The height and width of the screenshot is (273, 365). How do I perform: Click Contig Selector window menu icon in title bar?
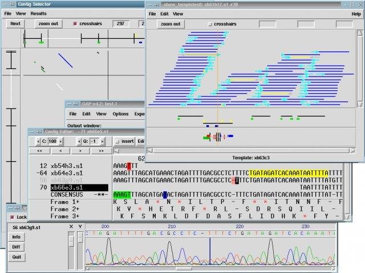coord(6,4)
